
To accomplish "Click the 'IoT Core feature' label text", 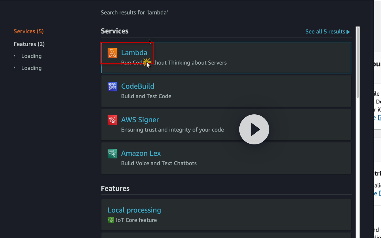I will pyautogui.click(x=136, y=220).
